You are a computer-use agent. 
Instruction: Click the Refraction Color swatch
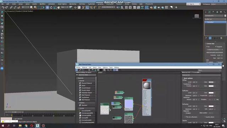[211, 106]
